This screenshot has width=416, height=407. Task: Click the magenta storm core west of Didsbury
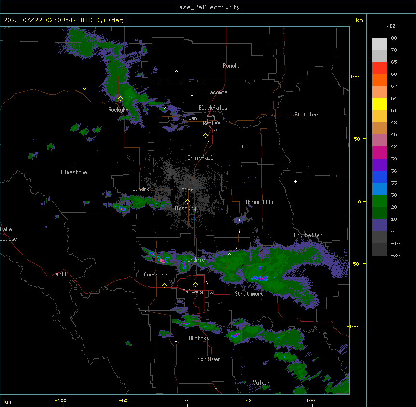[x=122, y=209]
